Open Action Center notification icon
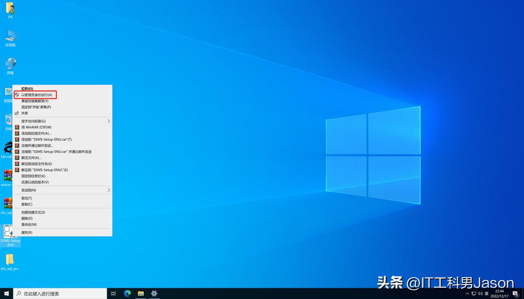Screen dimensions: 524x299 click(x=515, y=293)
